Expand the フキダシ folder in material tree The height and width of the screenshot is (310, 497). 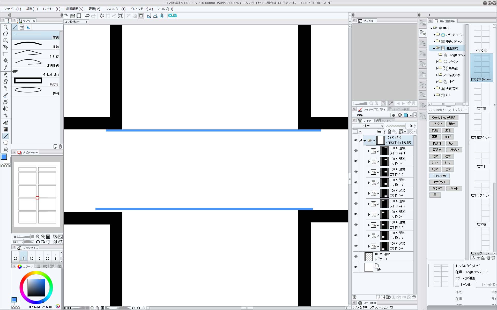point(437,61)
